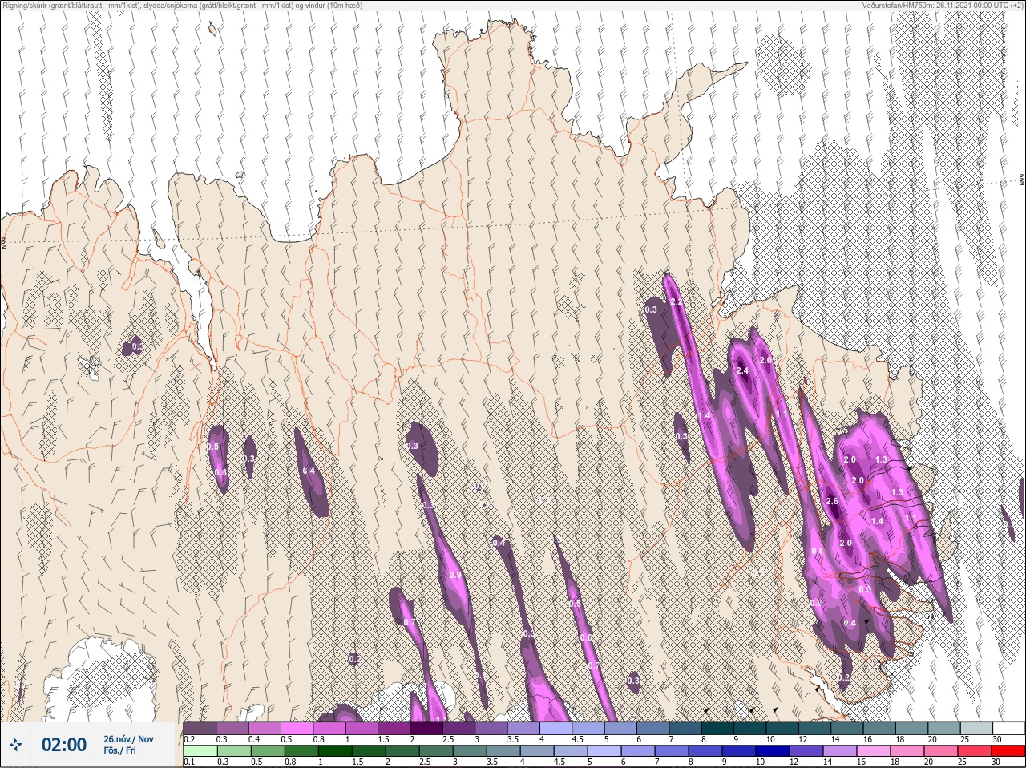Click the weekday label Fös./ Fri

pos(119,750)
